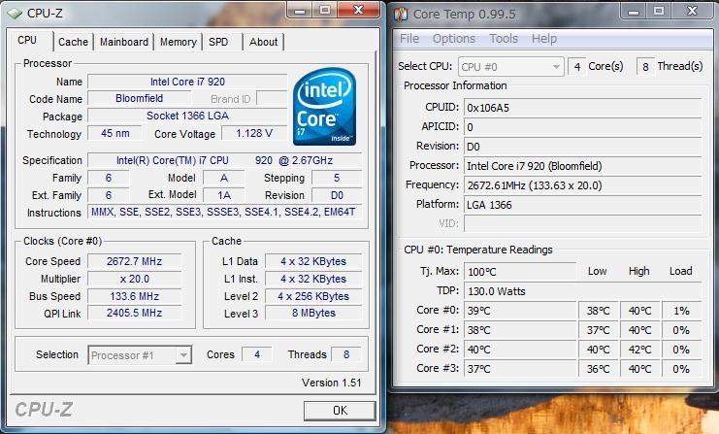Close the Core Temp window

693,11
